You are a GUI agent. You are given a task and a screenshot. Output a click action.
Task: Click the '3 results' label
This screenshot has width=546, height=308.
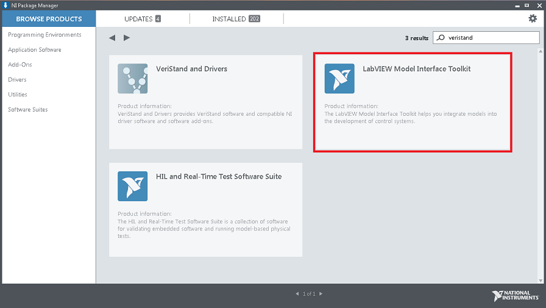point(416,38)
